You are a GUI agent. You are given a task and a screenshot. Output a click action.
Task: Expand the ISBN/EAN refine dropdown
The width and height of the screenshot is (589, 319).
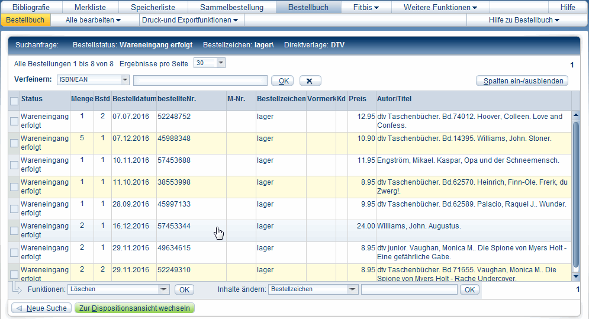[x=124, y=80]
